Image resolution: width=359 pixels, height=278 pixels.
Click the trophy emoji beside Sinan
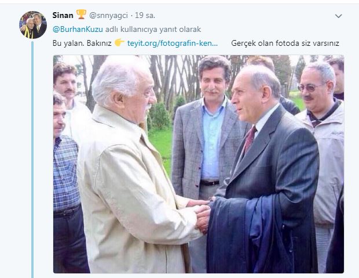pyautogui.click(x=81, y=15)
